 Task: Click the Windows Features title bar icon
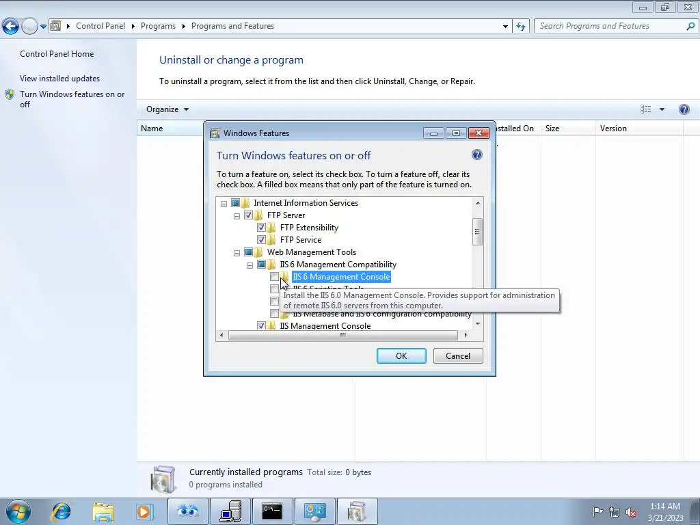coord(215,133)
